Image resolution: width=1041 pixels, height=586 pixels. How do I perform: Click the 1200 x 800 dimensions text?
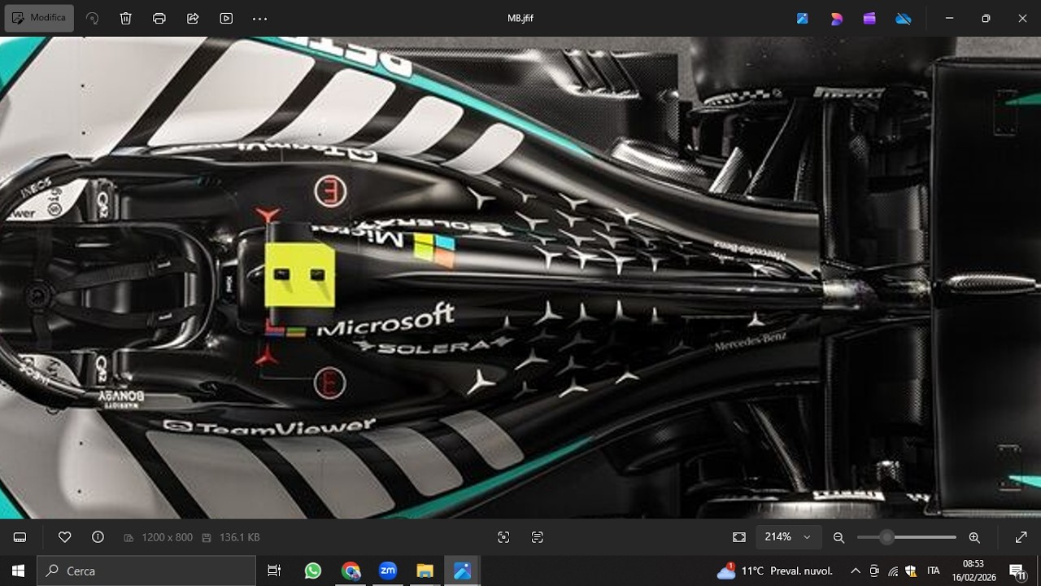pyautogui.click(x=167, y=537)
